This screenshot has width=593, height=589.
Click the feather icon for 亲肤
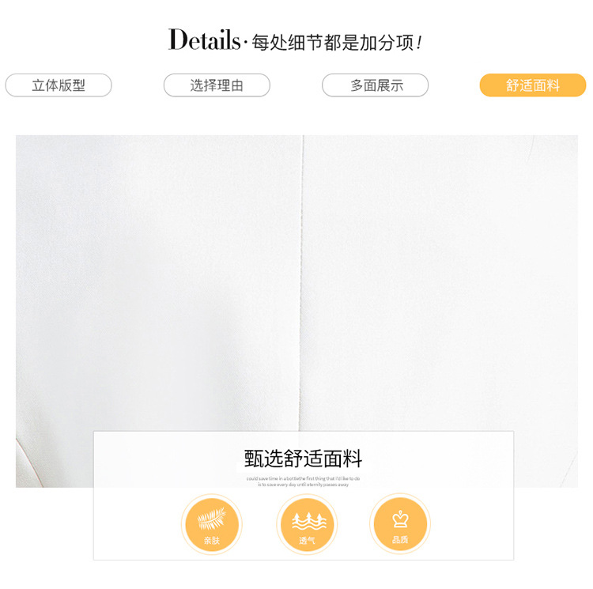211,519
